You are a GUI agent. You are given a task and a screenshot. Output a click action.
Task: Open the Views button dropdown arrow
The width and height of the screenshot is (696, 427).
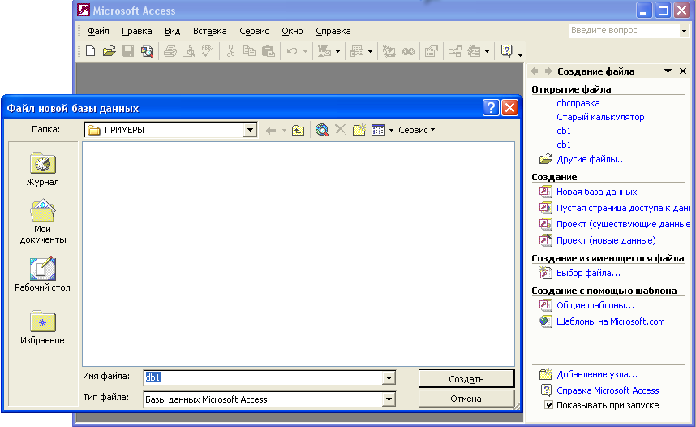(x=391, y=130)
